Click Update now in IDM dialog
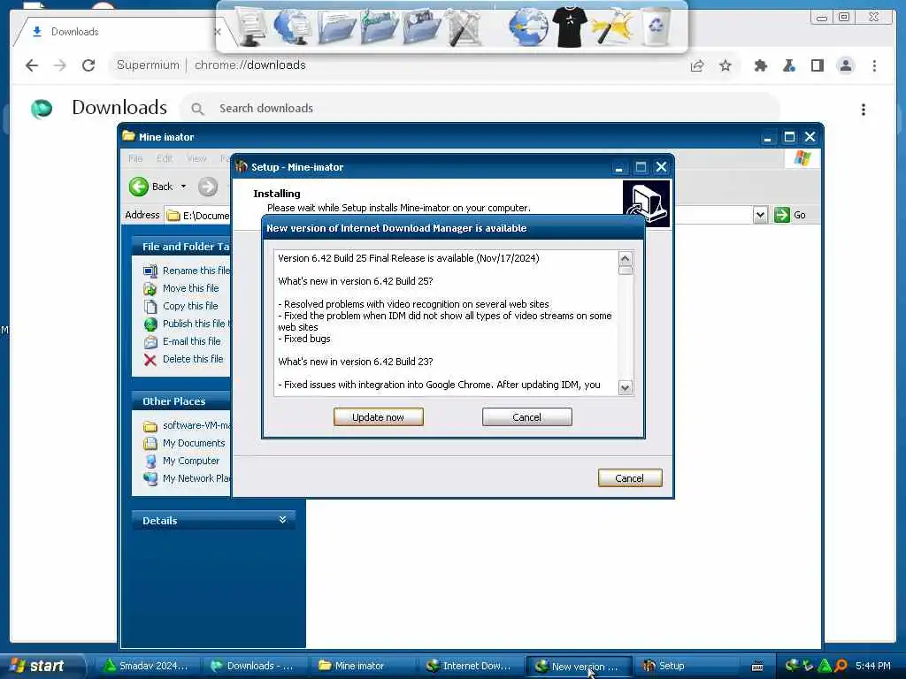906x679 pixels. click(379, 417)
